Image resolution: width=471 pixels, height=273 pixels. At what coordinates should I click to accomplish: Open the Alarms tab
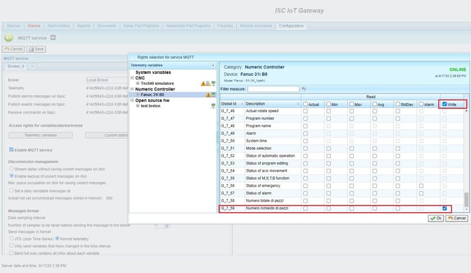pos(34,26)
